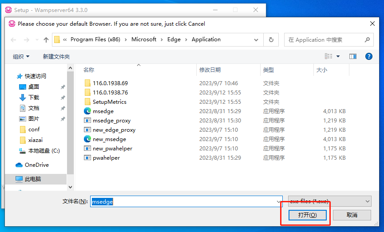Open the blue help icon
The width and height of the screenshot is (384, 232).
(368, 56)
